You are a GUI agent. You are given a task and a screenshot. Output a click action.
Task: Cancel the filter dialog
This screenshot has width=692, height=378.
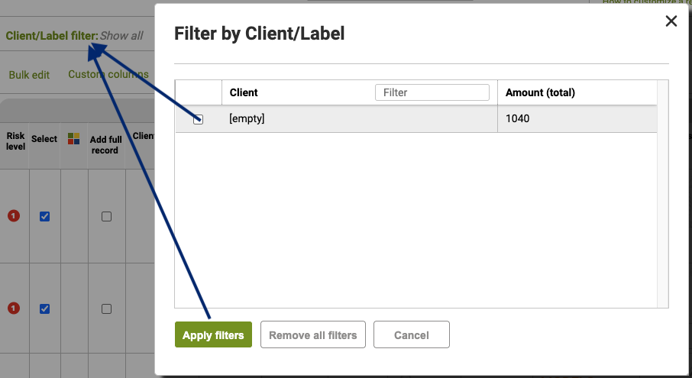[x=412, y=334]
